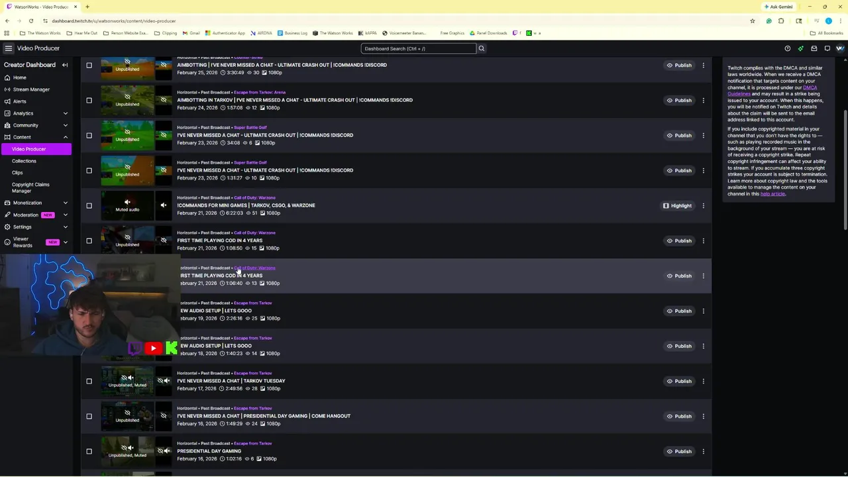Viewport: 848px width, 477px height.
Task: Expand the Settings sidebar section
Action: pos(65,227)
